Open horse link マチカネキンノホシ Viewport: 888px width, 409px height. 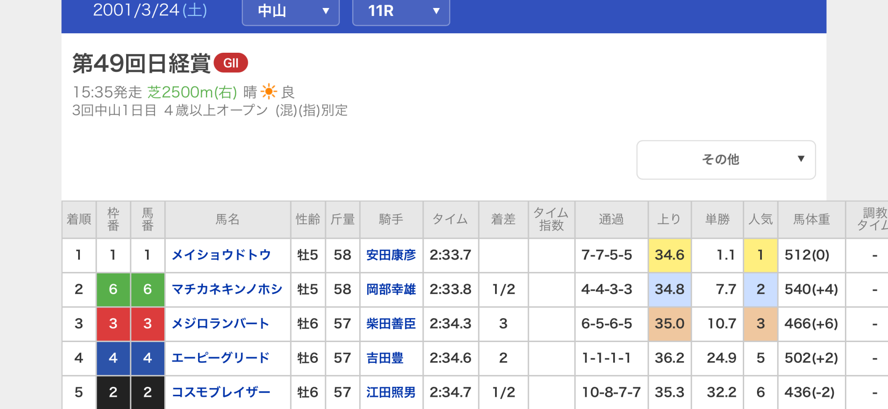(x=227, y=289)
